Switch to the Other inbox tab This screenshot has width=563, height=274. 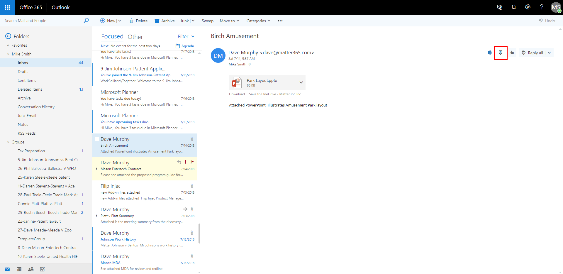[135, 37]
